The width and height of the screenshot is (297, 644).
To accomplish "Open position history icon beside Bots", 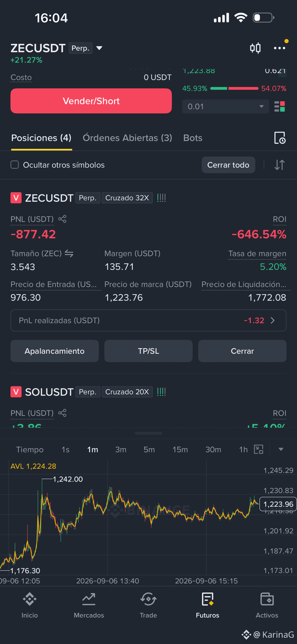I will click(x=280, y=138).
